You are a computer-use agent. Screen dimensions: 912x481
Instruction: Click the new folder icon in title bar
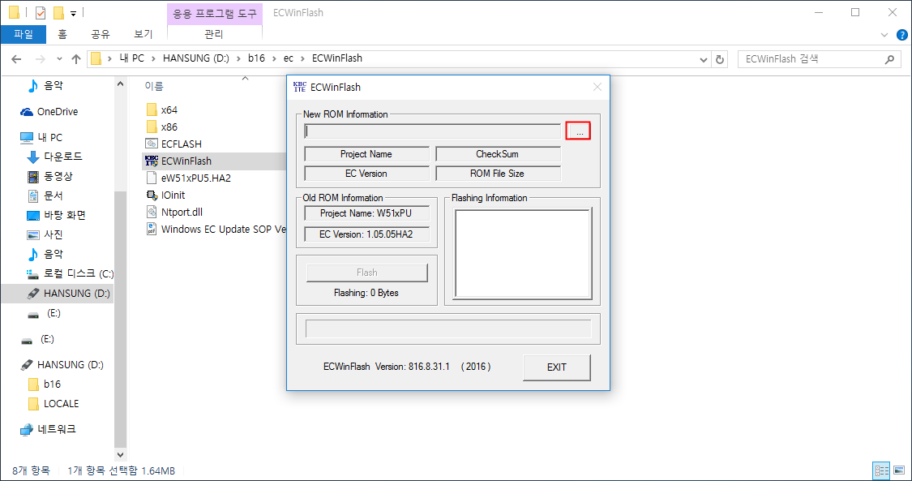click(58, 12)
